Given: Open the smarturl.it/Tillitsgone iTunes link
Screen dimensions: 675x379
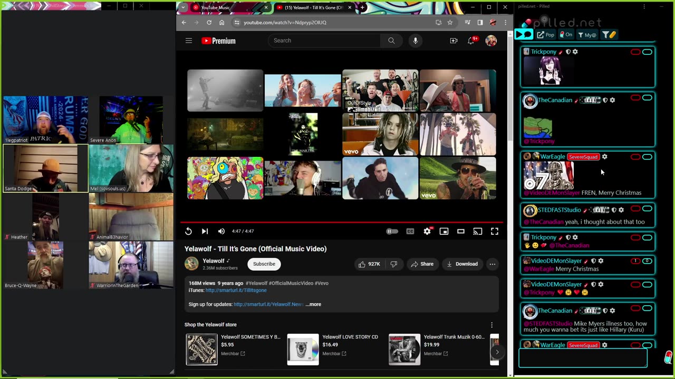Looking at the screenshot, I should [x=236, y=290].
